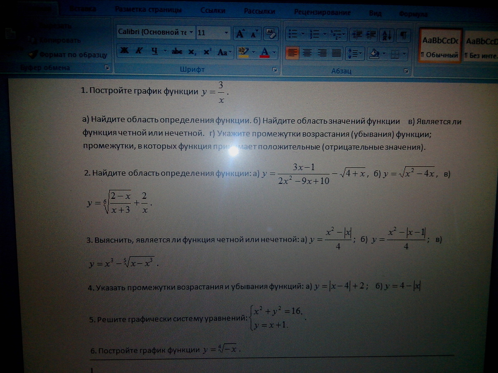498x373 pixels.
Task: Show paragraph marks with pilcrow icon
Action: coord(403,35)
